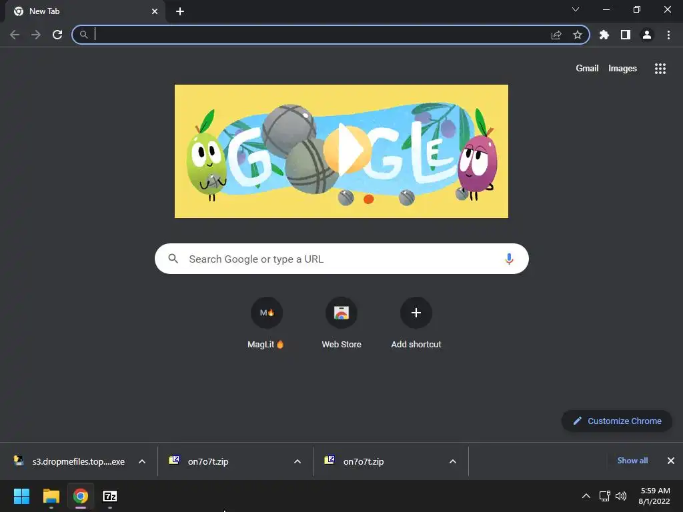Open the Extensions puzzle icon

click(604, 35)
